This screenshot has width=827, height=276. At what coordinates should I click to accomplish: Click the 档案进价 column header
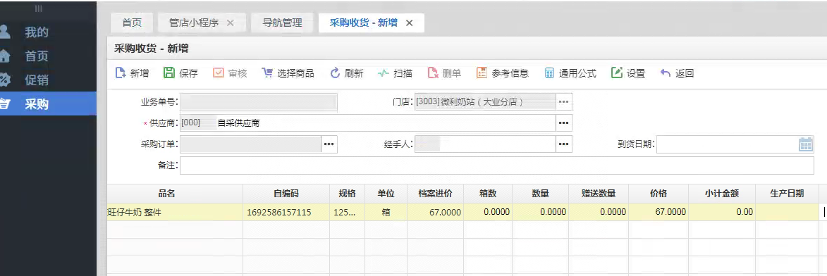pos(436,194)
